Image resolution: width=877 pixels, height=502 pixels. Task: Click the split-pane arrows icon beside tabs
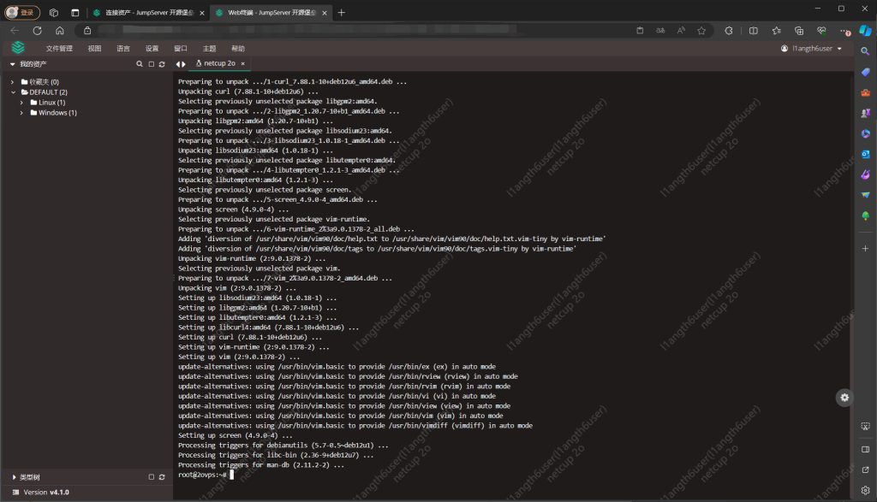181,62
